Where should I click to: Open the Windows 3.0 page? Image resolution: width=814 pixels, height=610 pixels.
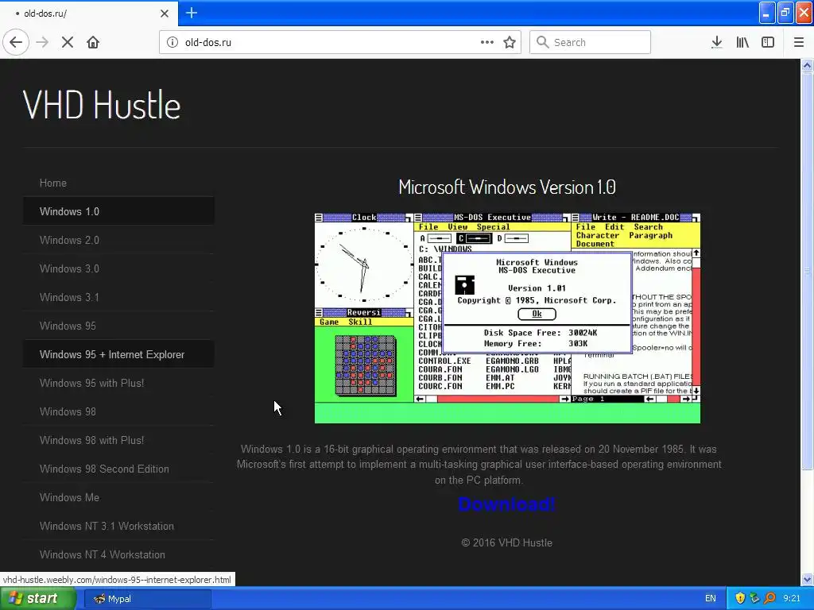(119, 268)
